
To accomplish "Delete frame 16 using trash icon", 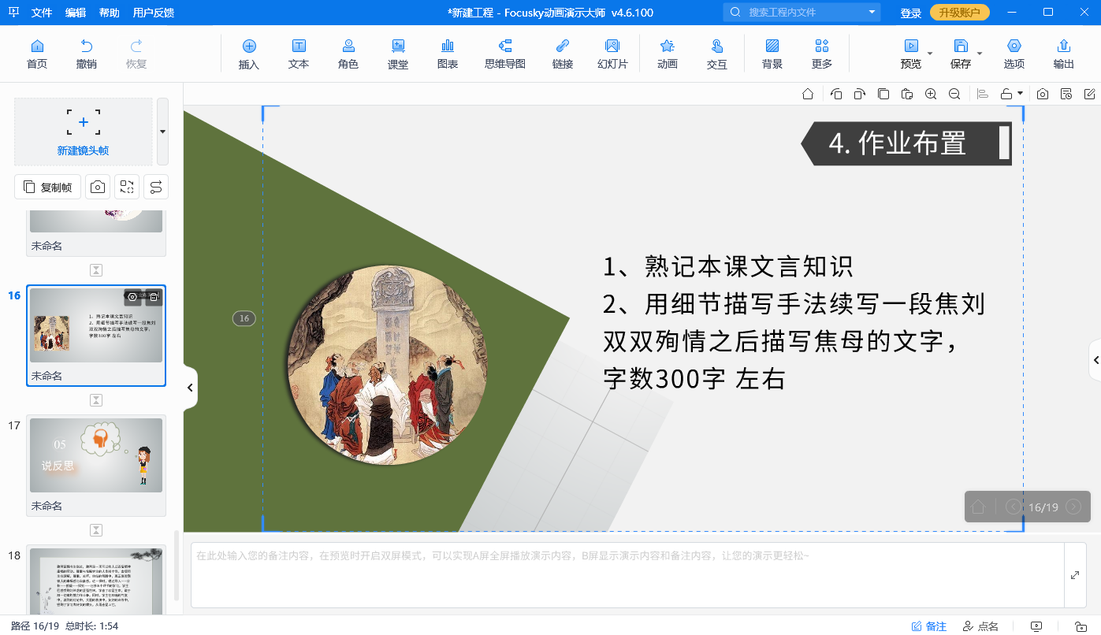I will tap(154, 297).
